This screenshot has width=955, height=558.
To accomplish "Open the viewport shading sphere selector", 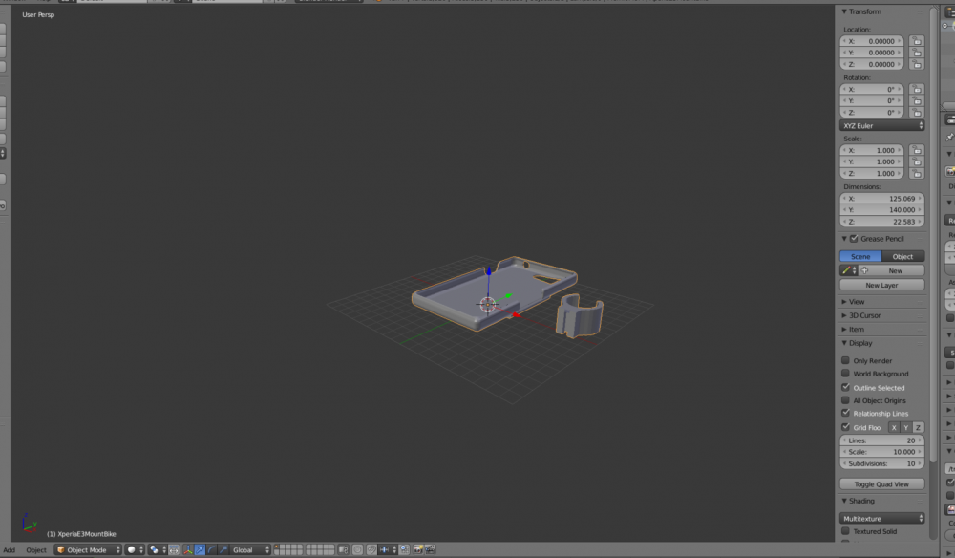I will [x=136, y=550].
